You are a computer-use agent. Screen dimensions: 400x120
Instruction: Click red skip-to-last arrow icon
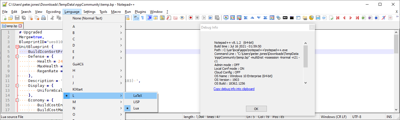pos(357,18)
